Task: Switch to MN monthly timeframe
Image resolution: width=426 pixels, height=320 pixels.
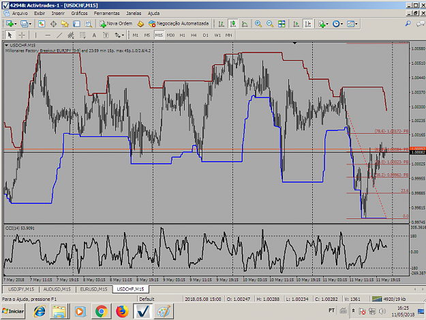Action: coord(229,35)
